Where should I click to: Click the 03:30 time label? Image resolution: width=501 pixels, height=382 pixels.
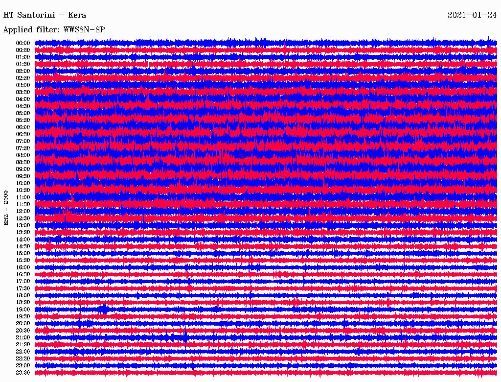pos(23,92)
